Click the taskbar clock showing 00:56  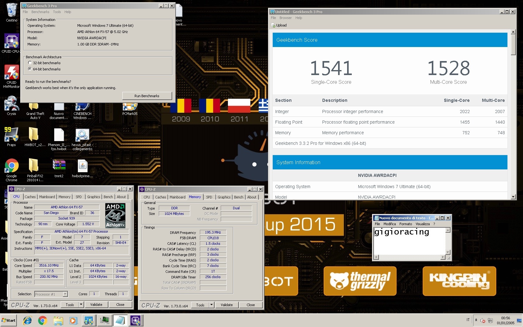tap(506, 320)
